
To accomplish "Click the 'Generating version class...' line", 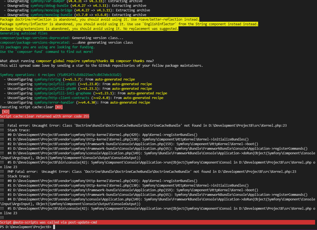I will click(62, 38).
